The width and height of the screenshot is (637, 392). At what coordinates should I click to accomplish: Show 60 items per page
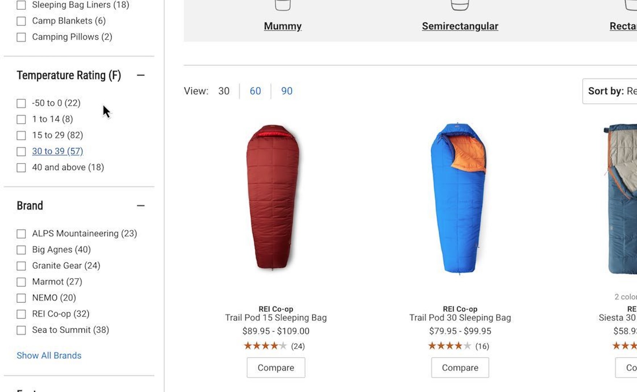pos(255,91)
